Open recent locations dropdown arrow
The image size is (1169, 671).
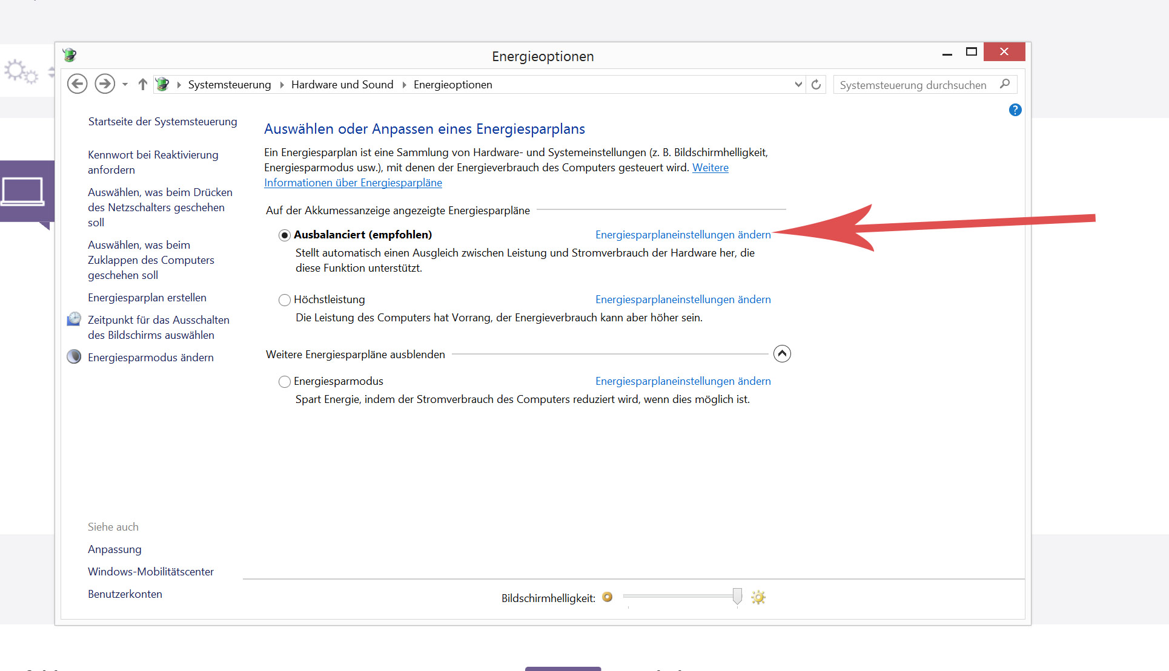[x=125, y=85]
